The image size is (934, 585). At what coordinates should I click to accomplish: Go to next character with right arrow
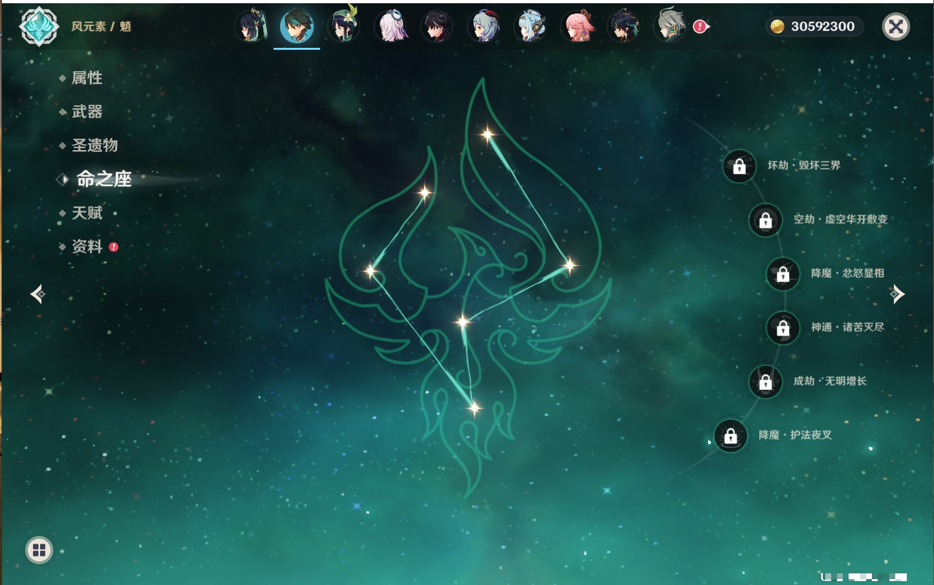click(897, 294)
